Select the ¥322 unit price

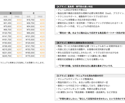pos(17,33)
